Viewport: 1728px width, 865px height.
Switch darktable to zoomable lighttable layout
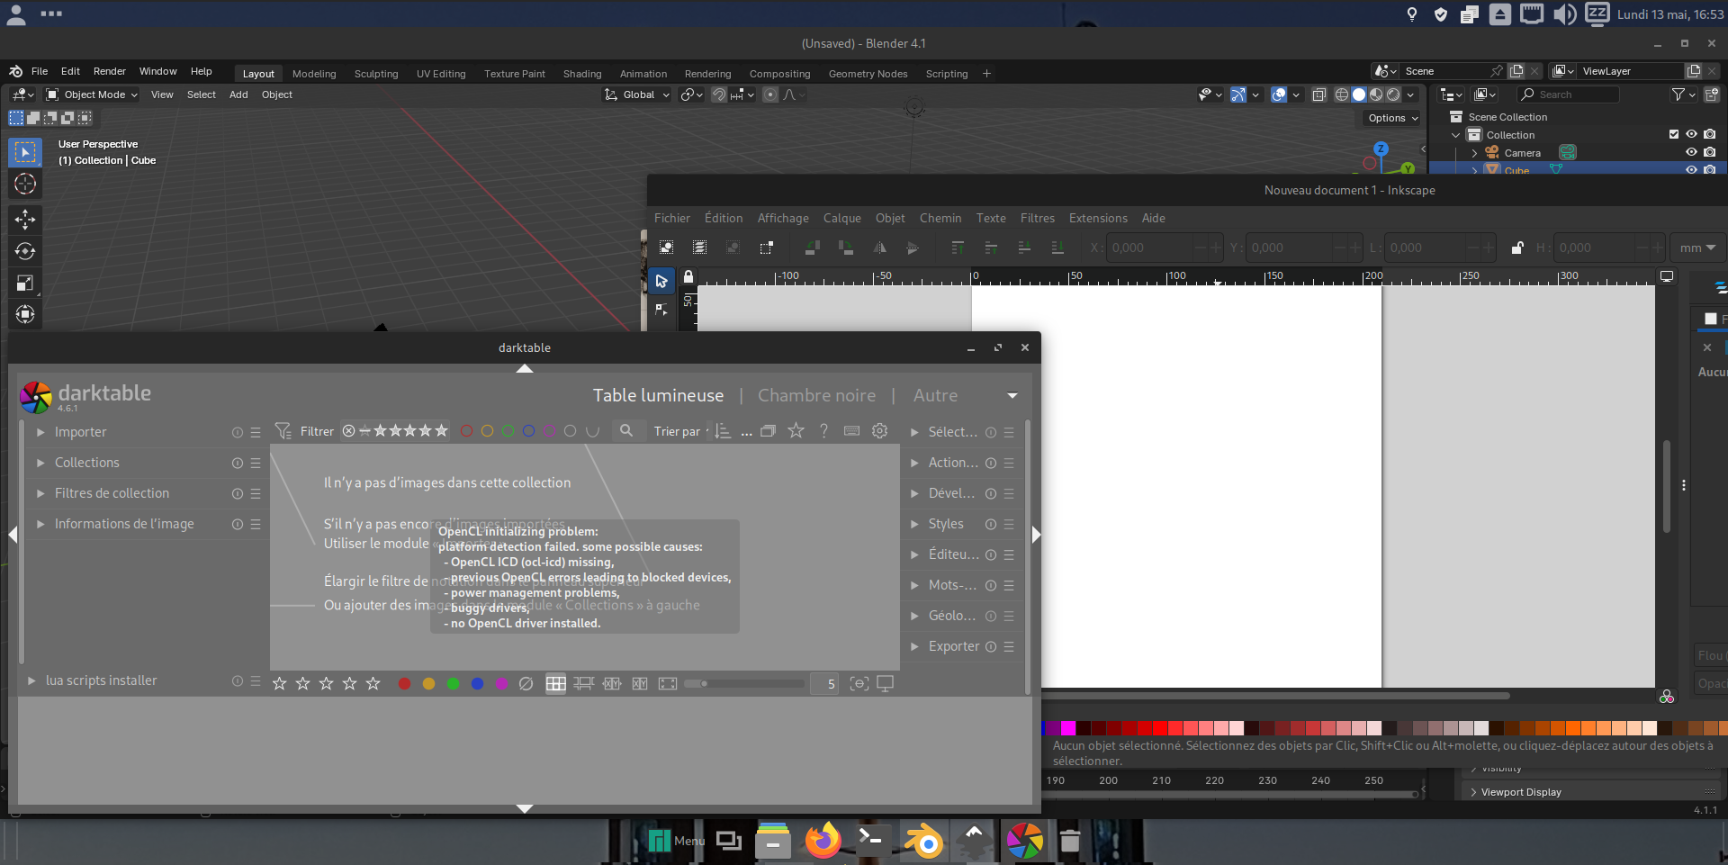(583, 684)
